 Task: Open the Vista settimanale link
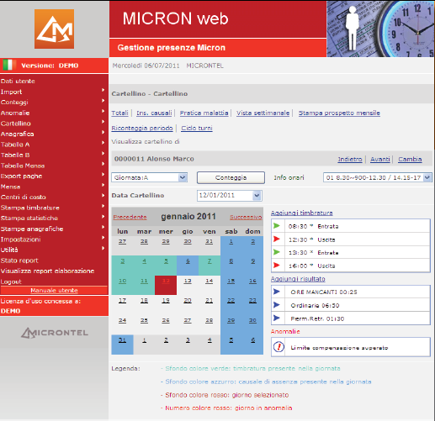coord(263,113)
